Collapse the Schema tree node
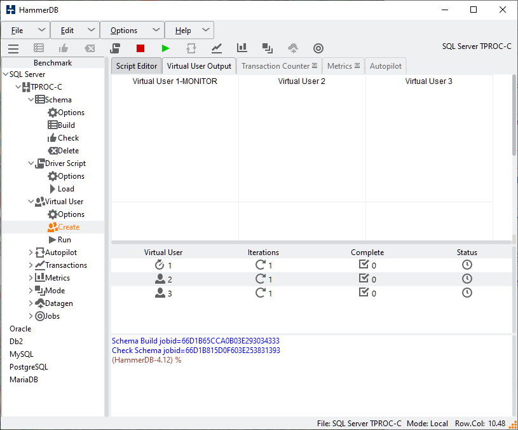Image resolution: width=518 pixels, height=430 pixels. [x=31, y=100]
